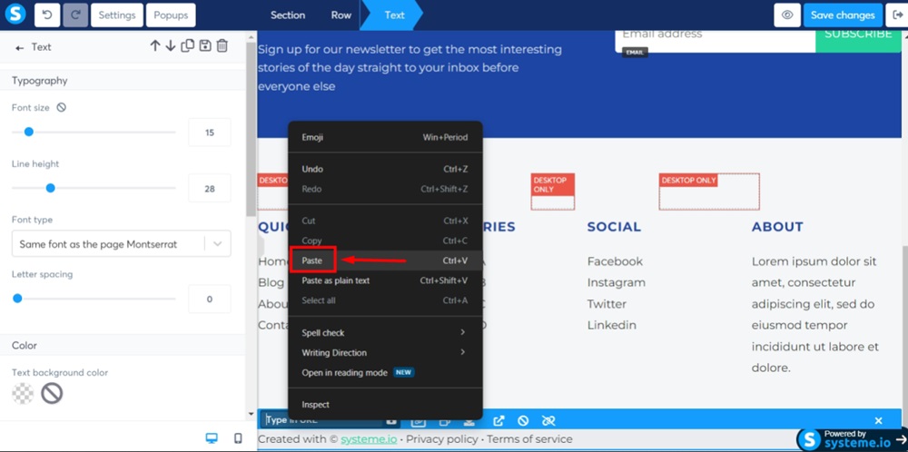Redo the change in top toolbar
The height and width of the screenshot is (452, 908).
(x=74, y=15)
